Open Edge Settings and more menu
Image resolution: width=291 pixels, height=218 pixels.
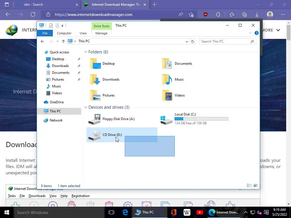pyautogui.click(x=283, y=14)
